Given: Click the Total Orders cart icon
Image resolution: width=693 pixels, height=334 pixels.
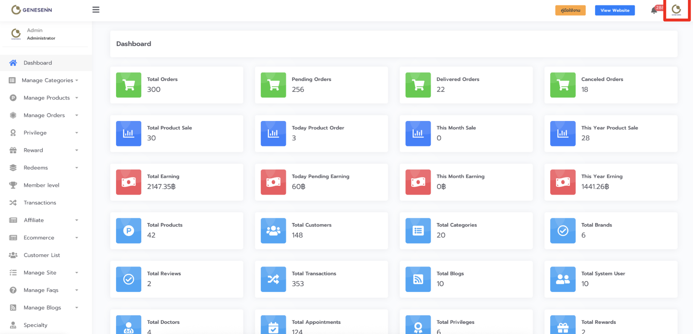Looking at the screenshot, I should click(129, 85).
